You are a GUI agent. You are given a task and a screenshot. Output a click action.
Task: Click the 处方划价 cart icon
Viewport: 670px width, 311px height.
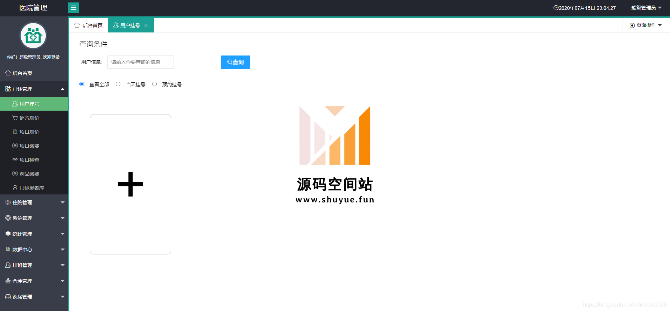click(x=15, y=118)
